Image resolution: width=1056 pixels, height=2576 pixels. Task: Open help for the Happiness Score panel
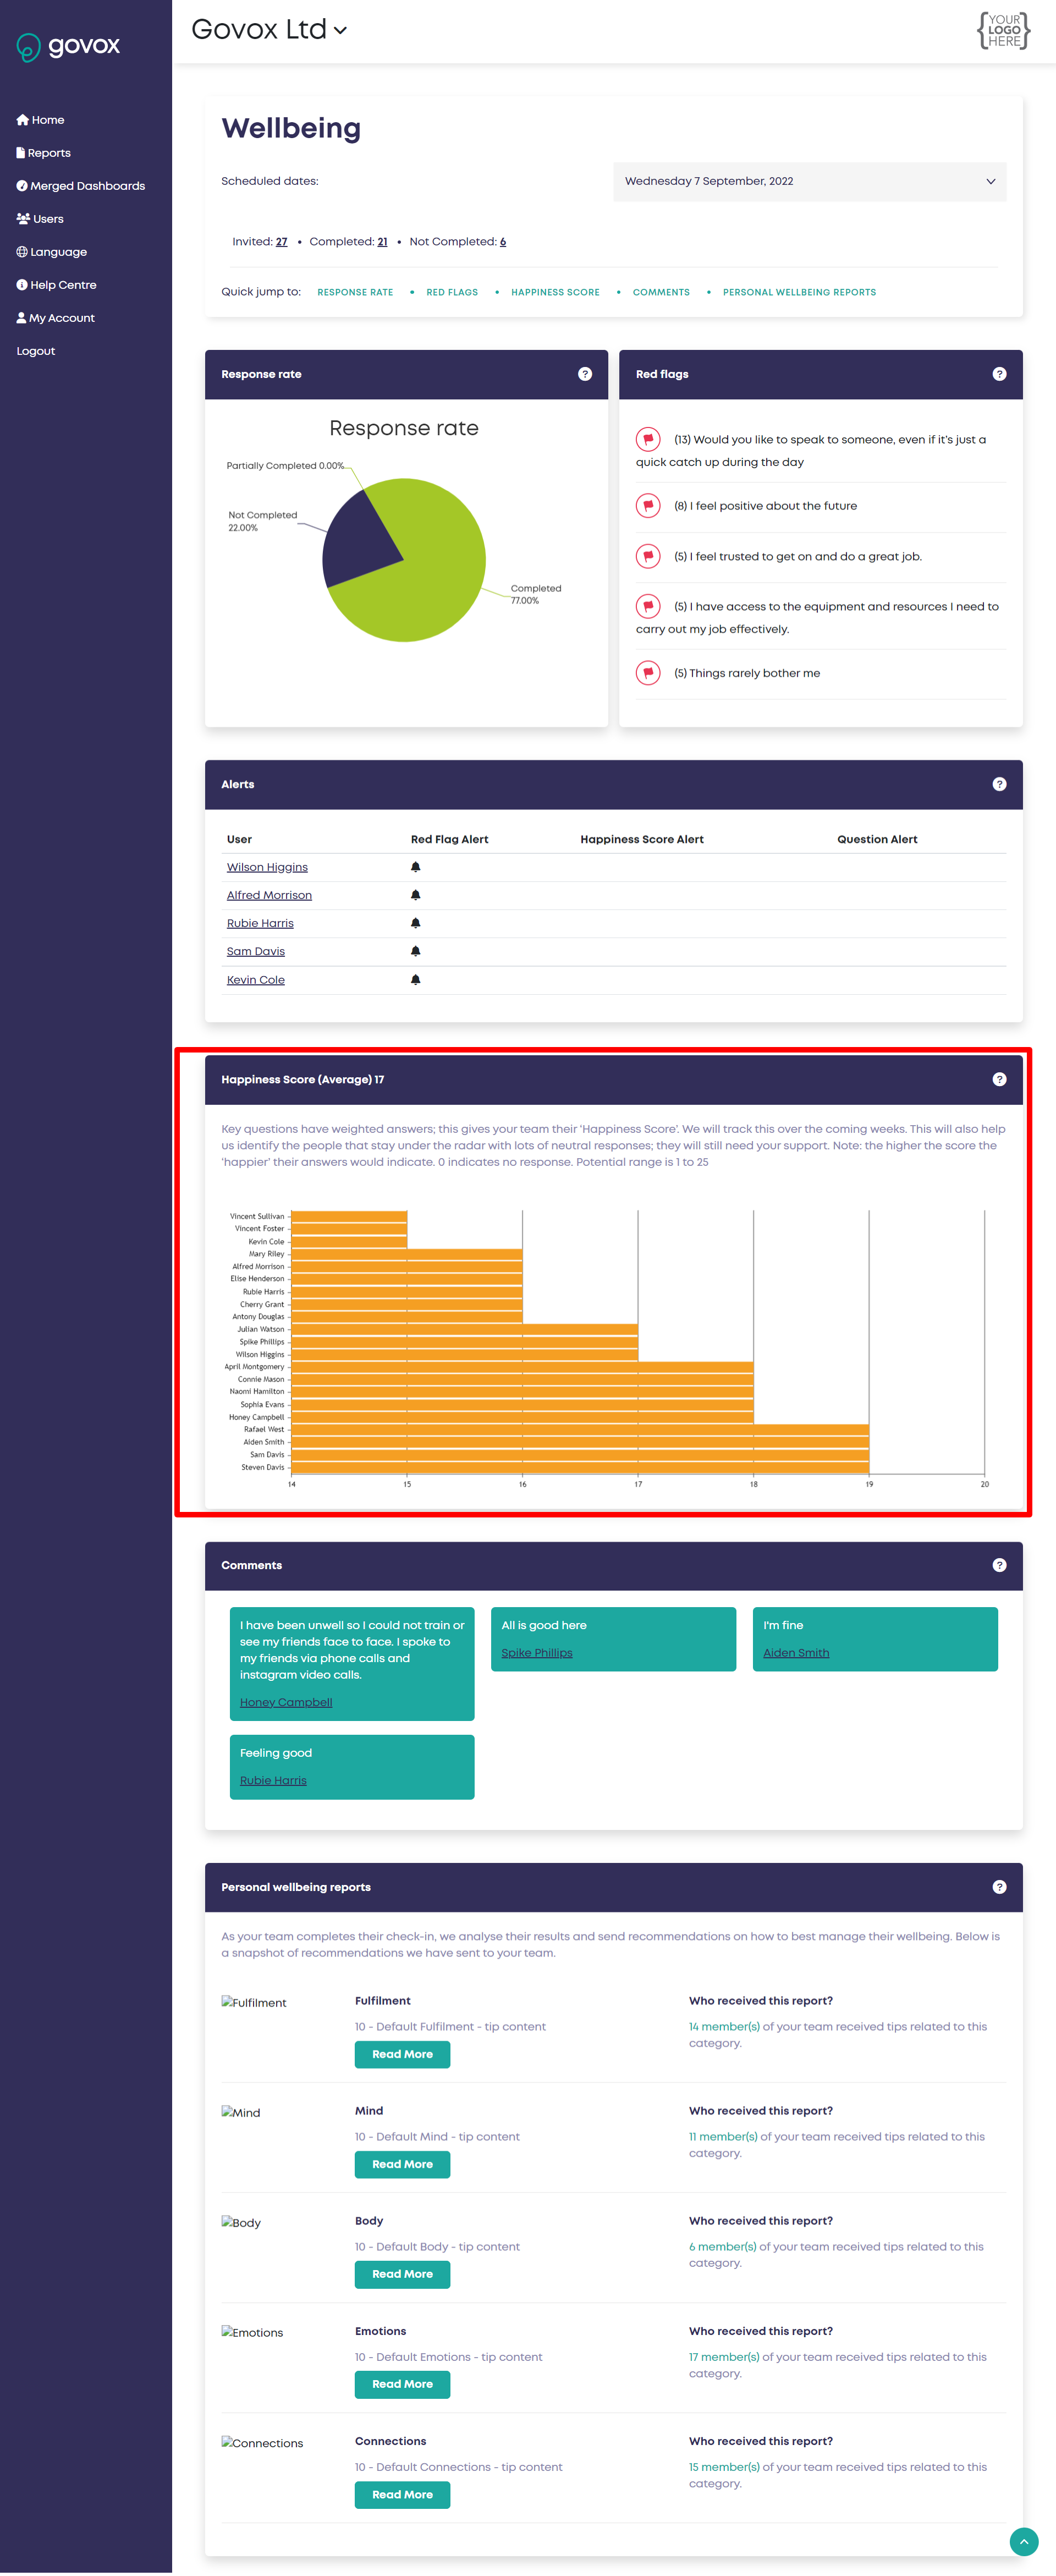click(999, 1079)
